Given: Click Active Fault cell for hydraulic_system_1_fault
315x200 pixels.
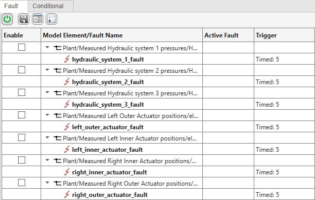Looking at the screenshot, I should [x=228, y=59].
